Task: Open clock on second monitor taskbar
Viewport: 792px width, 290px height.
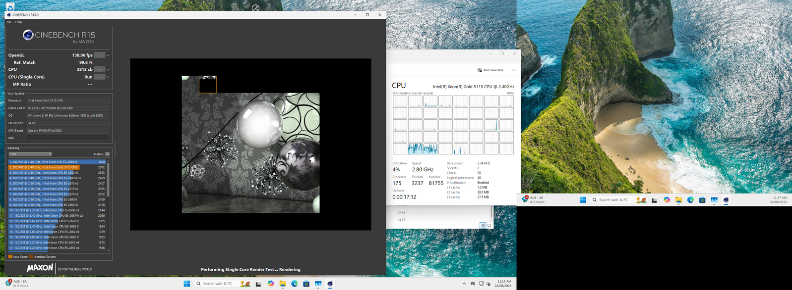Action: [x=779, y=200]
